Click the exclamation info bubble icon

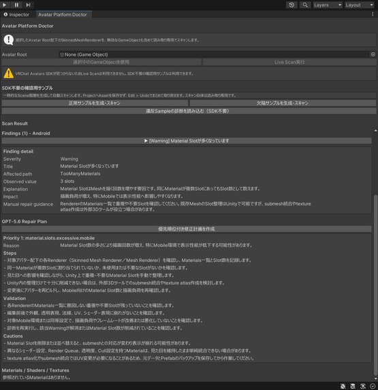[x=9, y=39]
